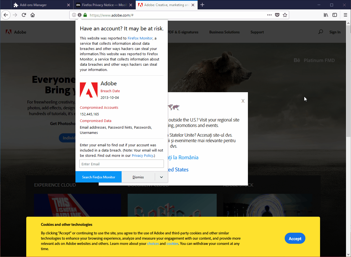Click the United States site link

(x=178, y=169)
